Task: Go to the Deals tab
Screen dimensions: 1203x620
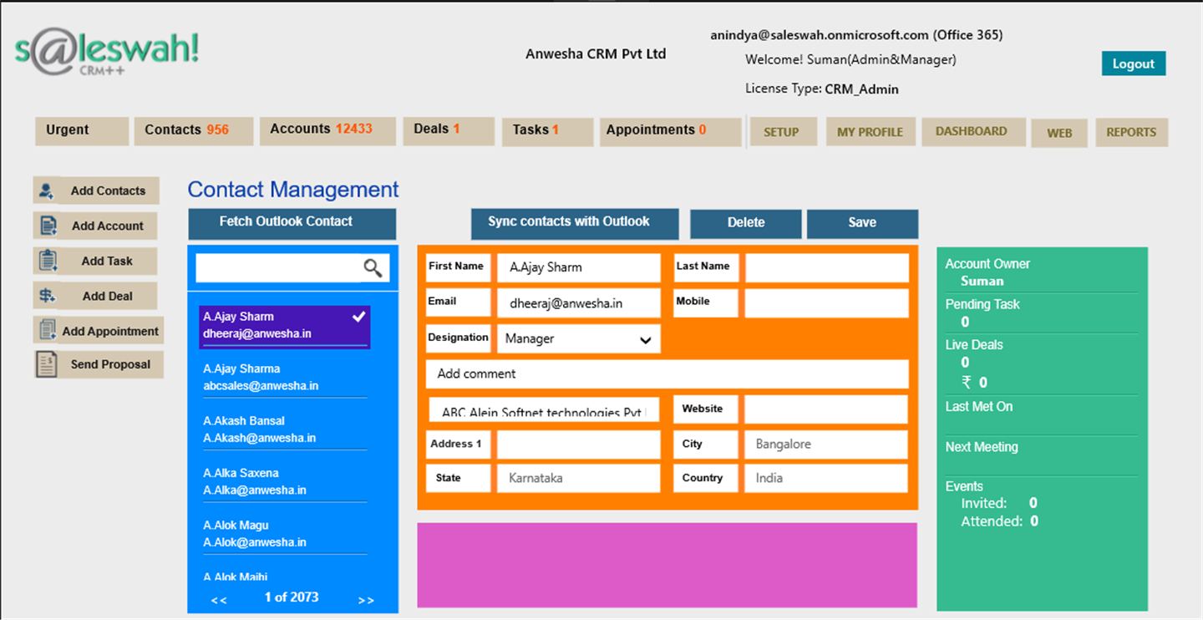Action: coord(449,130)
